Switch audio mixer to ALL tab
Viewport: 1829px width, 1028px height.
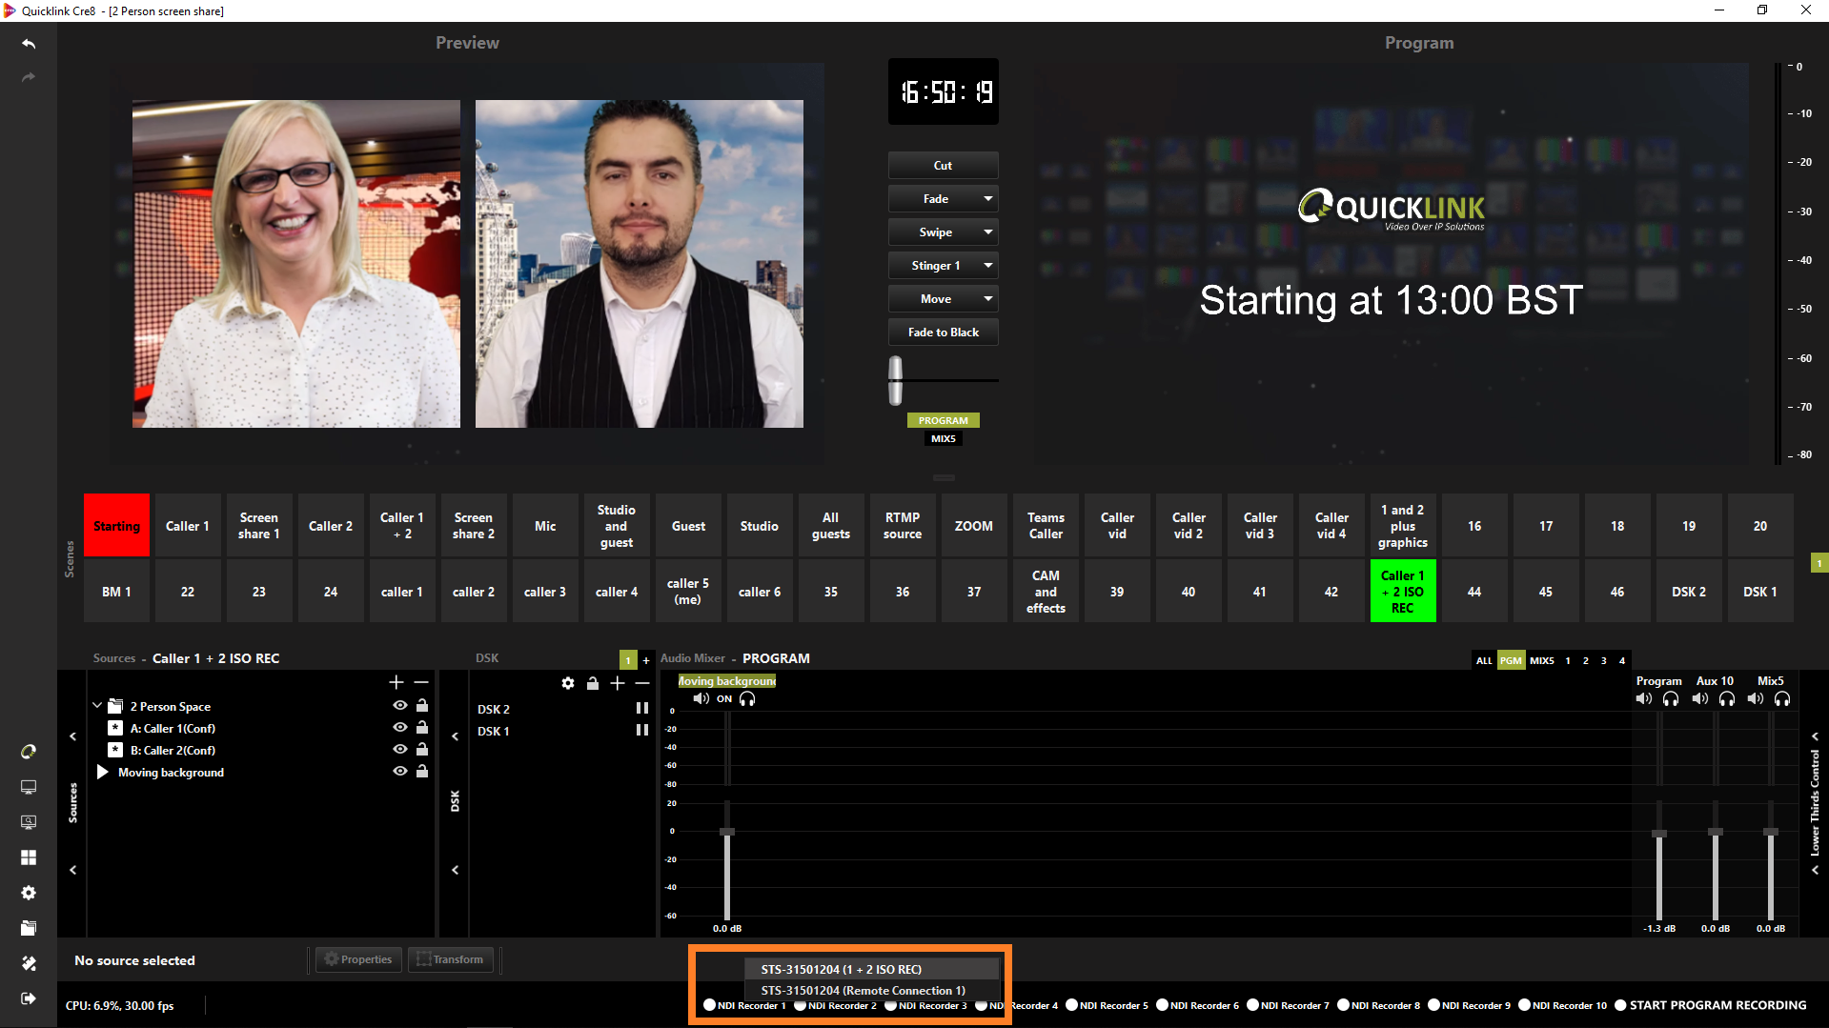click(x=1484, y=660)
